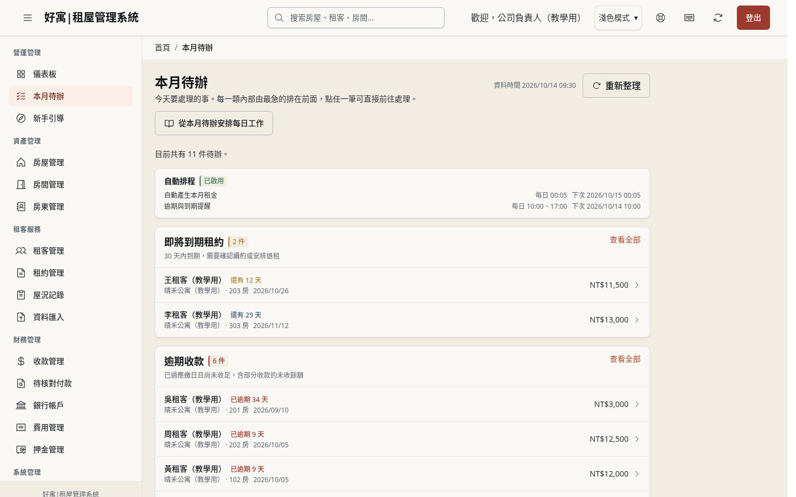The image size is (796, 497).
Task: Click the 登出 logout button
Action: point(753,18)
